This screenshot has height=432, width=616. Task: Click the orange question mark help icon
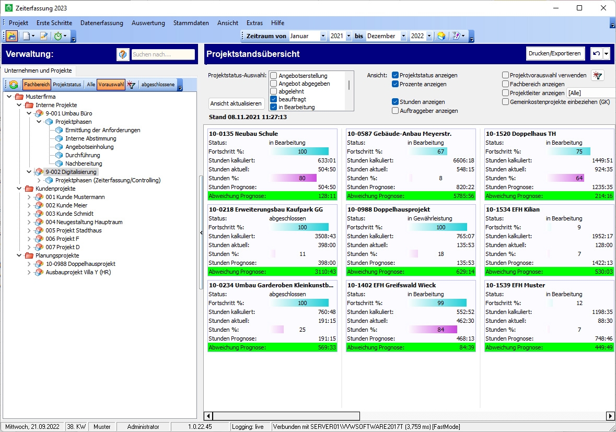pos(123,54)
